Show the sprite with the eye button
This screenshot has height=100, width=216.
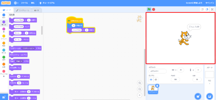tap(151, 80)
